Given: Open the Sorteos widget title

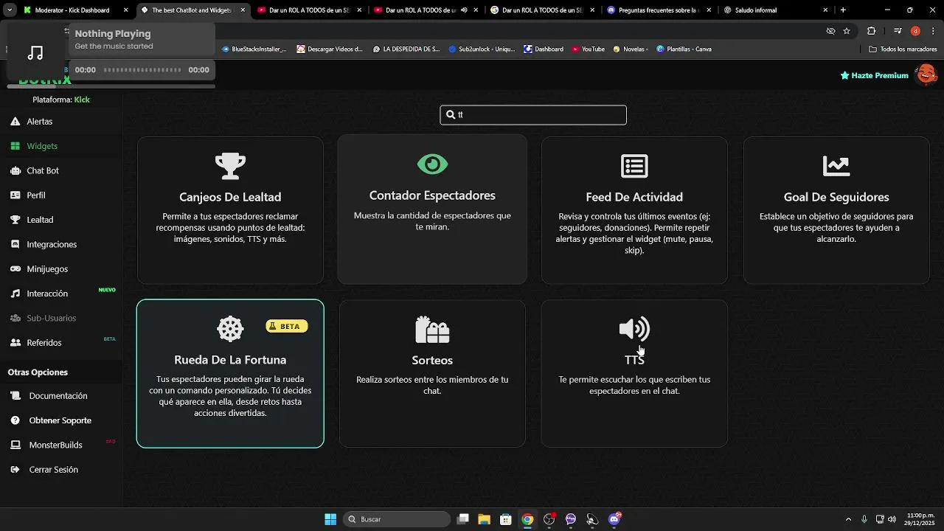Looking at the screenshot, I should [x=432, y=360].
